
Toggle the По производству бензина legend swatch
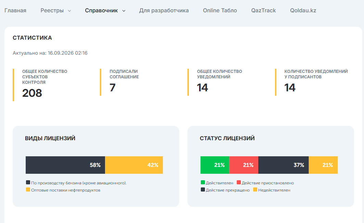click(x=28, y=182)
